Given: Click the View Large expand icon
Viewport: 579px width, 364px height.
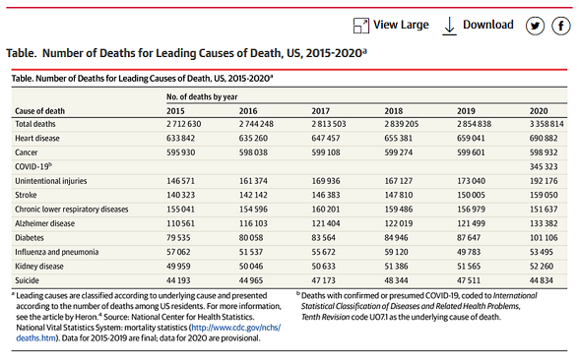Looking at the screenshot, I should click(x=360, y=26).
